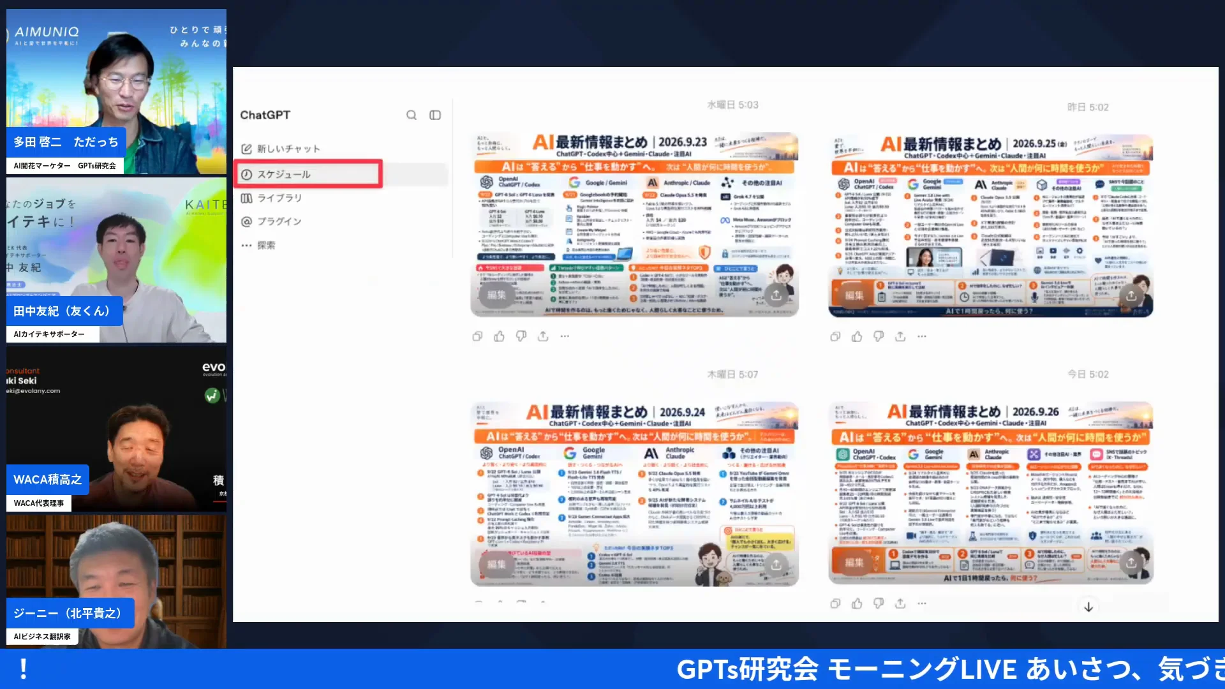Viewport: 1225px width, 689px height.
Task: Click share overlay icon on 2026.9.24 image
Action: click(x=776, y=565)
